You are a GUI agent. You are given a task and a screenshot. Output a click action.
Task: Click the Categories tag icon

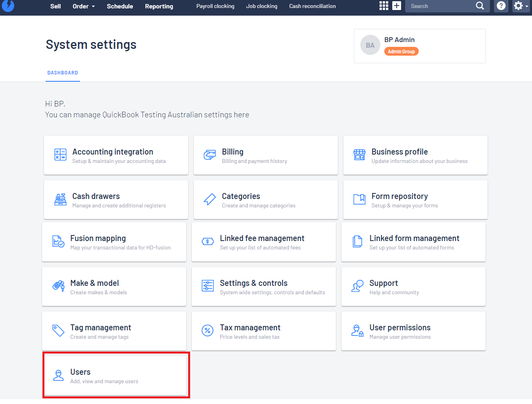[210, 199]
